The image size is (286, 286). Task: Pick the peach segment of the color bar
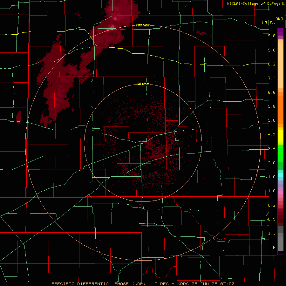tap(281, 65)
